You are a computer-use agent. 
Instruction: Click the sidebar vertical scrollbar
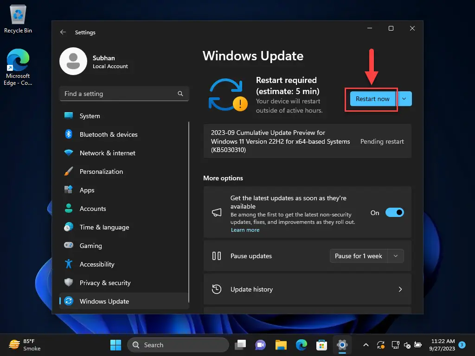click(189, 212)
